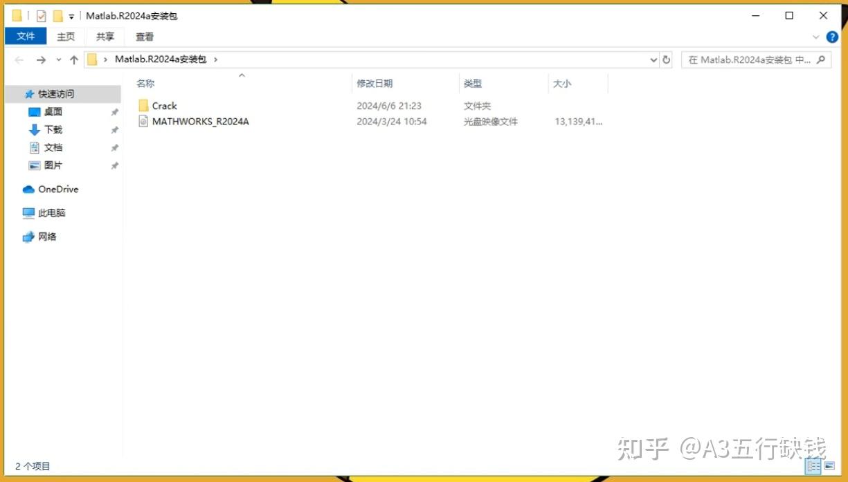Click the refresh icon in address bar
This screenshot has height=482, width=848.
(x=666, y=59)
